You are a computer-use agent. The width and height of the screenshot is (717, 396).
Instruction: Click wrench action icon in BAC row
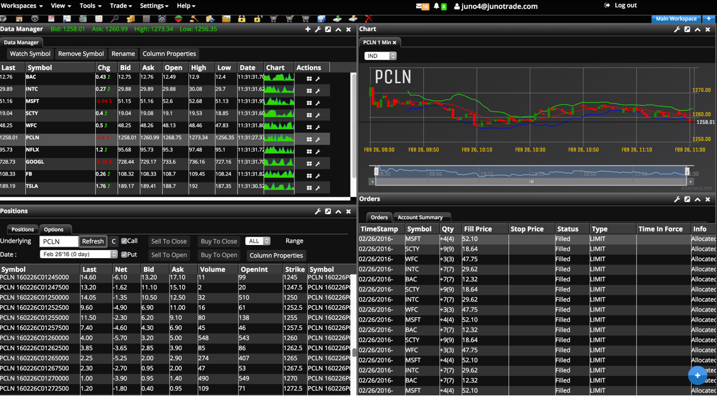point(318,79)
